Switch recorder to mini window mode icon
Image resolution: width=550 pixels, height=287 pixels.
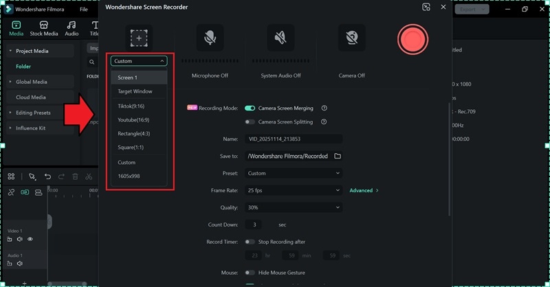pos(426,7)
